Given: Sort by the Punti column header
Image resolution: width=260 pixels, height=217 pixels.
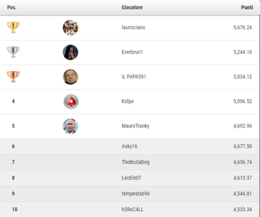Looking at the screenshot, I should [247, 8].
